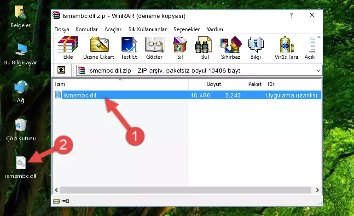Start Virüs Tara scan icon

(x=286, y=45)
